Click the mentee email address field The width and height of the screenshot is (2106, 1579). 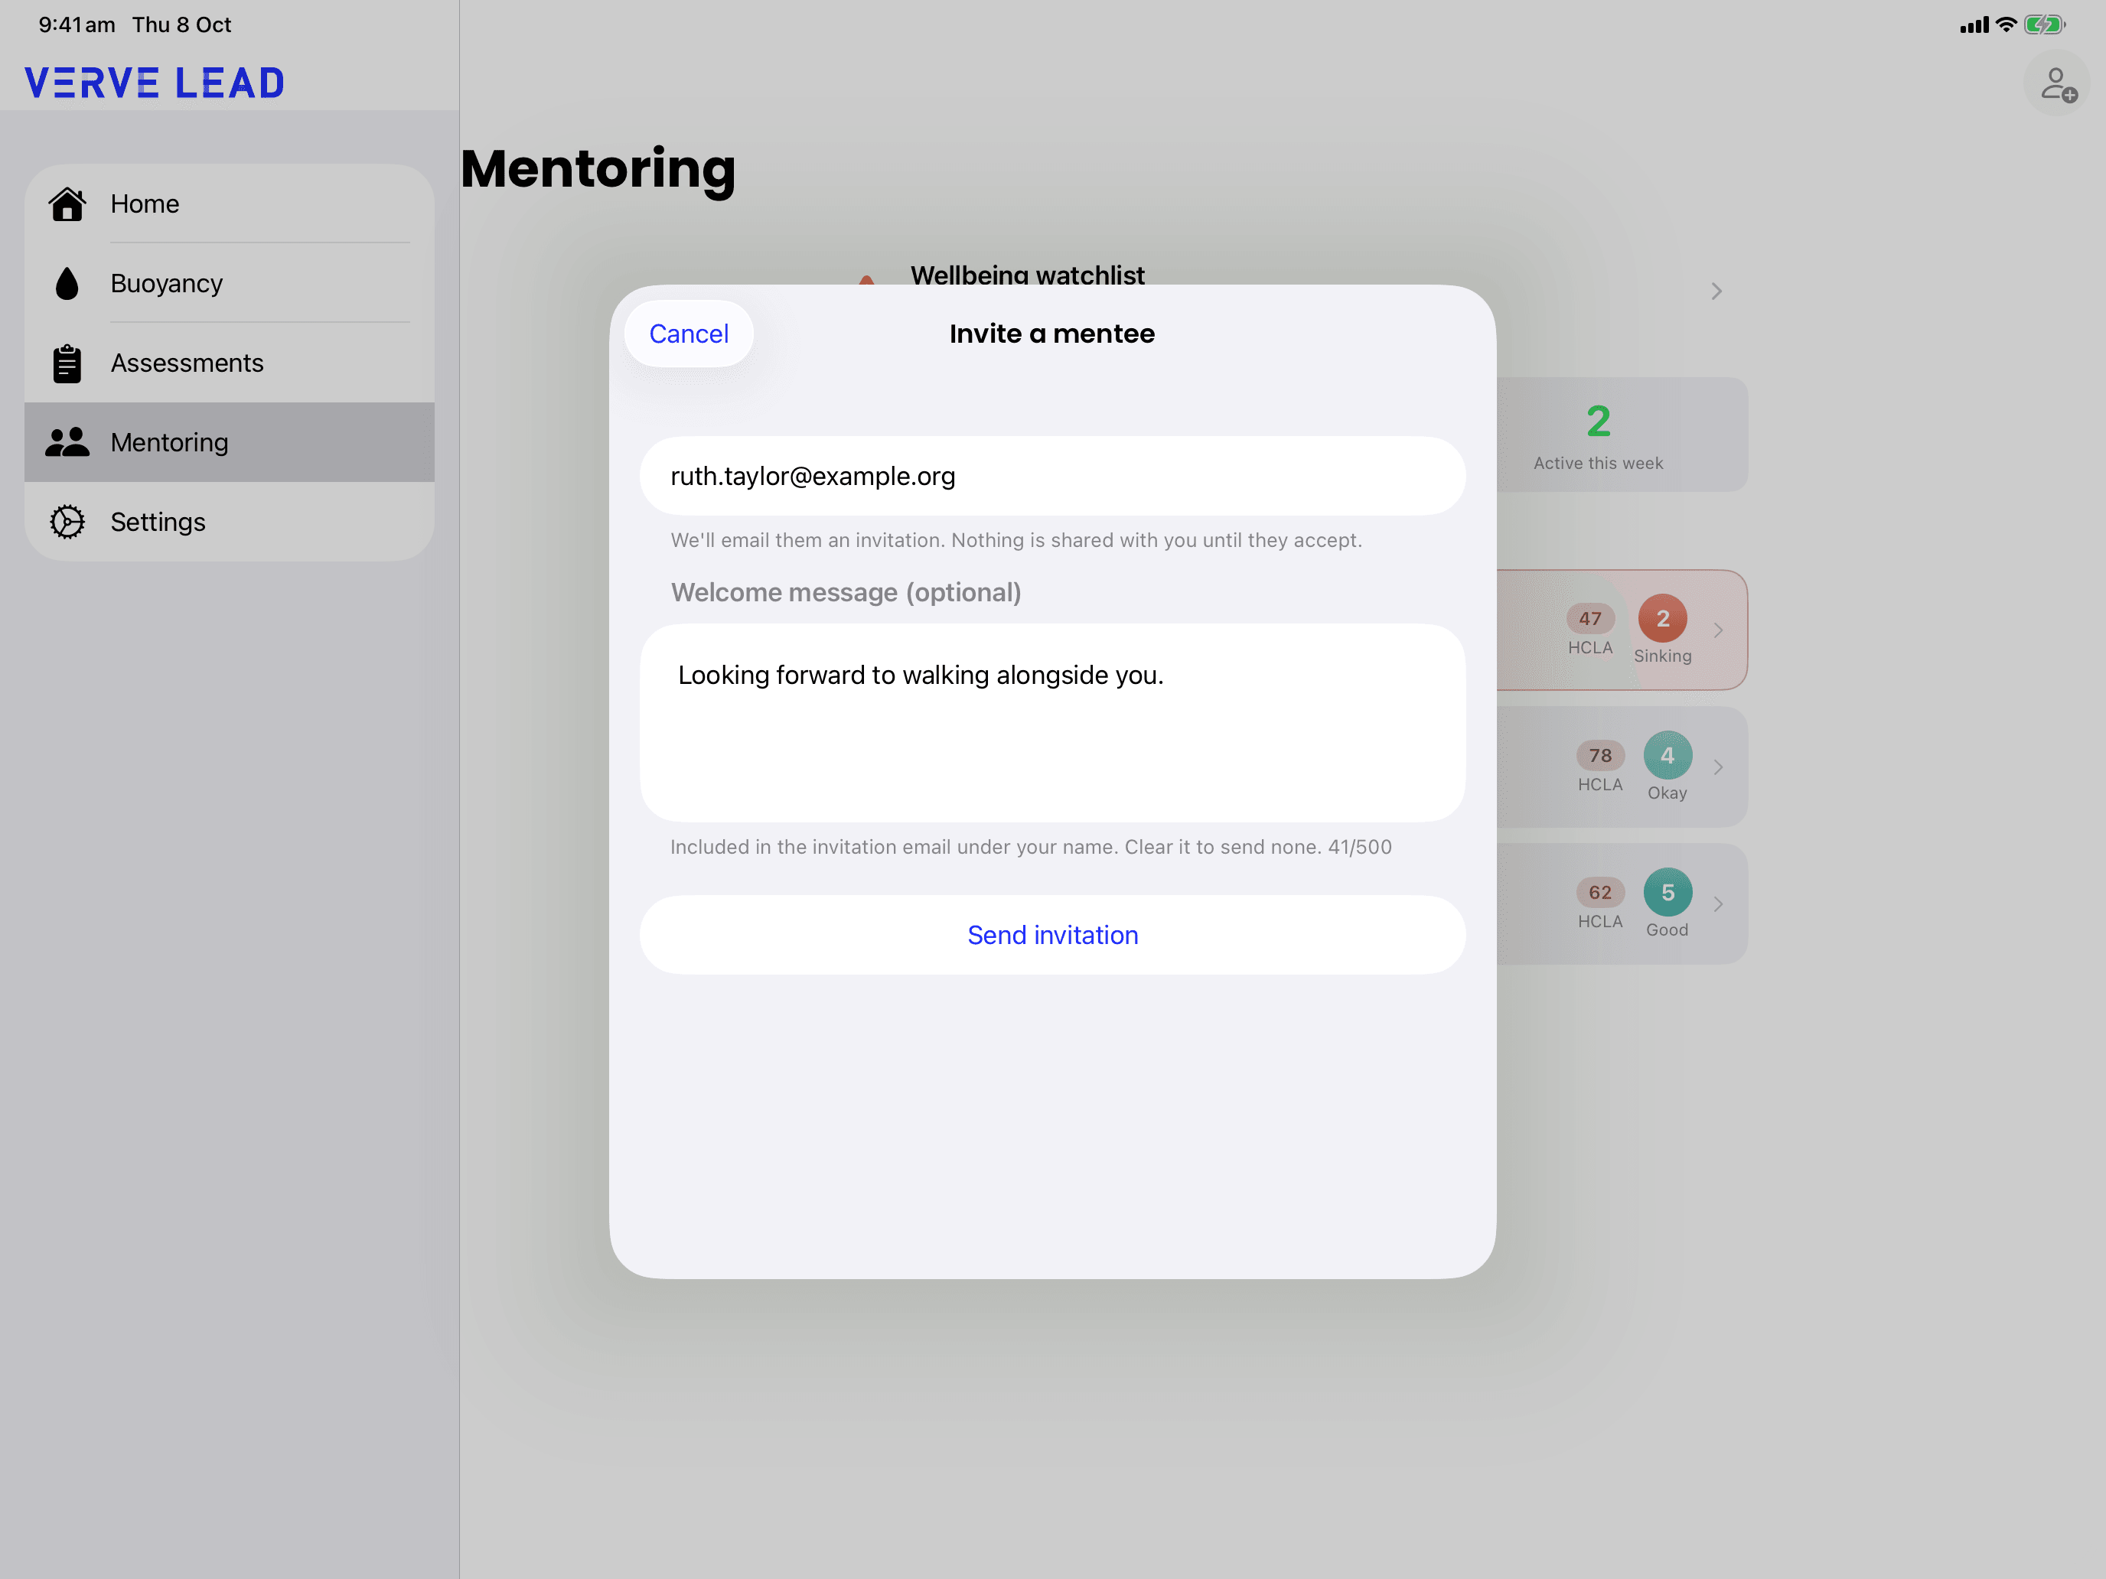click(1052, 476)
